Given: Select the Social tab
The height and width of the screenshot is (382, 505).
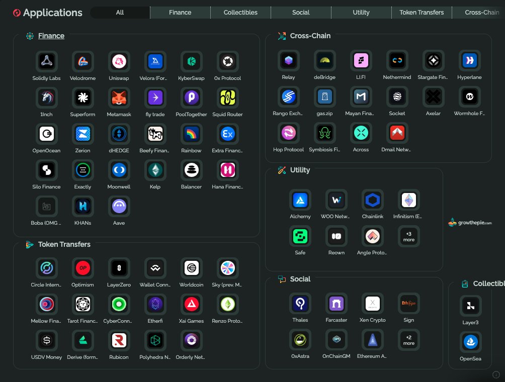Looking at the screenshot, I should tap(301, 12).
